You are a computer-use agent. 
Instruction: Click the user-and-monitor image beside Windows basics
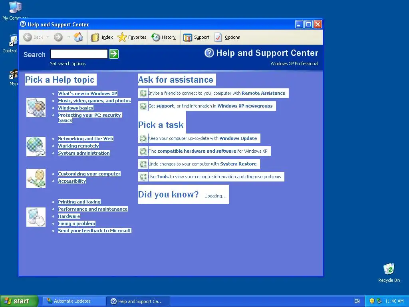click(36, 108)
